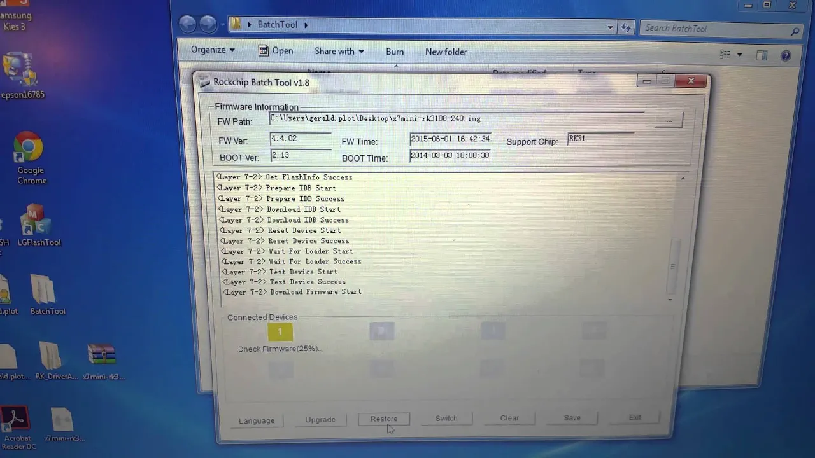Click the Rockchip Batch Tool title icon

click(x=204, y=82)
